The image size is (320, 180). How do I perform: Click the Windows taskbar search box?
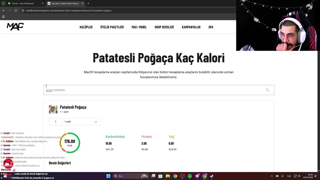click(131, 176)
